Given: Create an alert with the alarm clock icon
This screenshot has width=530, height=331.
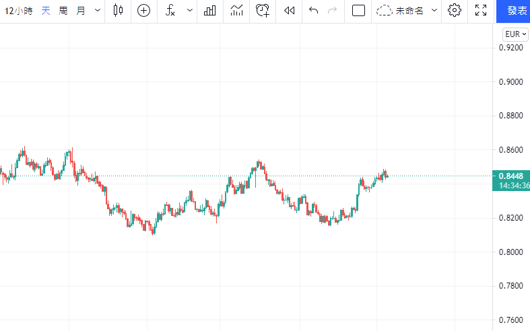Looking at the screenshot, I should pos(263,11).
